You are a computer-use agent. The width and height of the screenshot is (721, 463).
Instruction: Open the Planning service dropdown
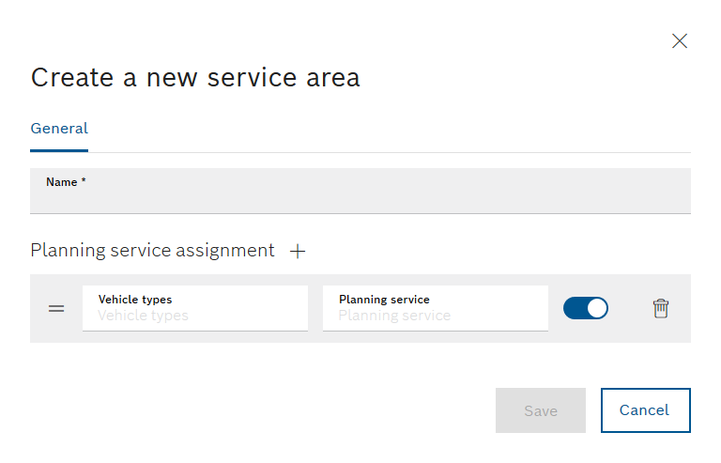pyautogui.click(x=436, y=308)
